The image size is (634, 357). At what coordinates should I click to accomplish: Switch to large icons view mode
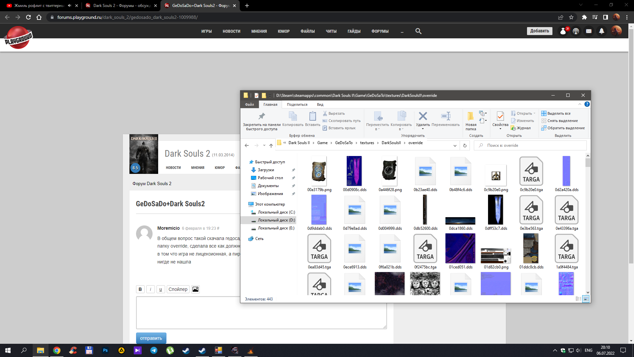point(586,299)
